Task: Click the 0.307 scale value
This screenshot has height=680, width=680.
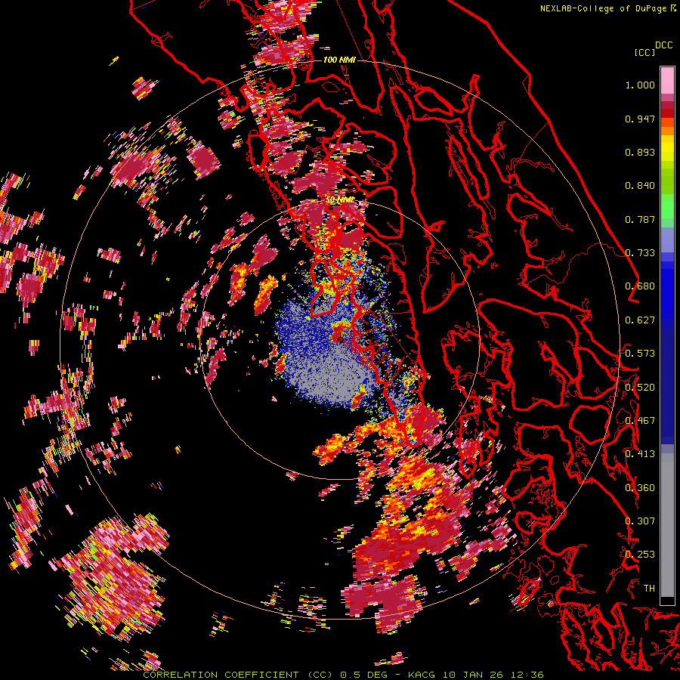Action: [x=640, y=521]
